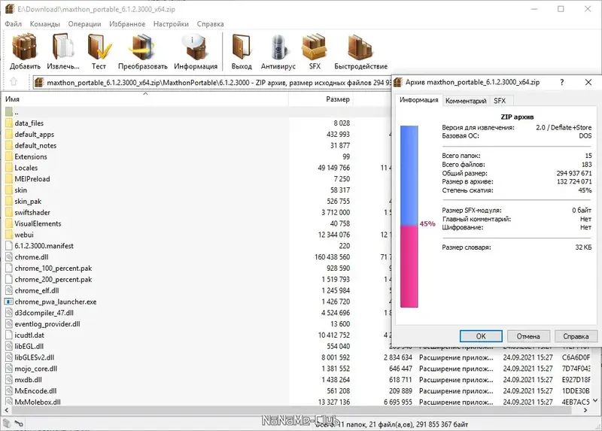Select the libGLESv2.dll file
This screenshot has height=431, width=602.
[34, 357]
